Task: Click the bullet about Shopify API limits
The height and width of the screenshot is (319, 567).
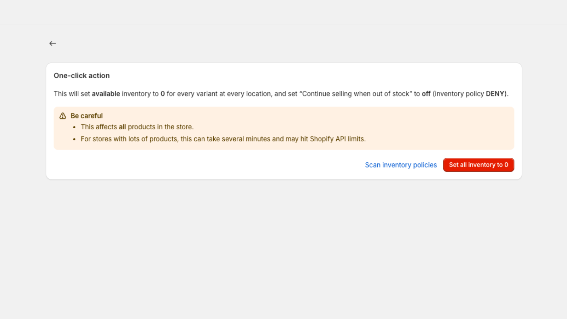Action: point(223,139)
